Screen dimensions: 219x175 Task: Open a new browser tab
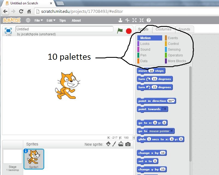tap(60, 3)
